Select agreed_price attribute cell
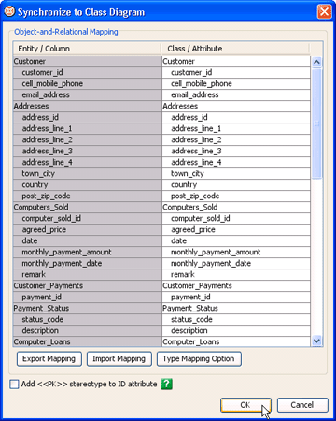 (236, 229)
